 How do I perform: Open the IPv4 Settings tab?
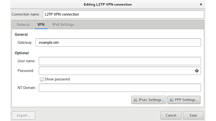[63, 25]
